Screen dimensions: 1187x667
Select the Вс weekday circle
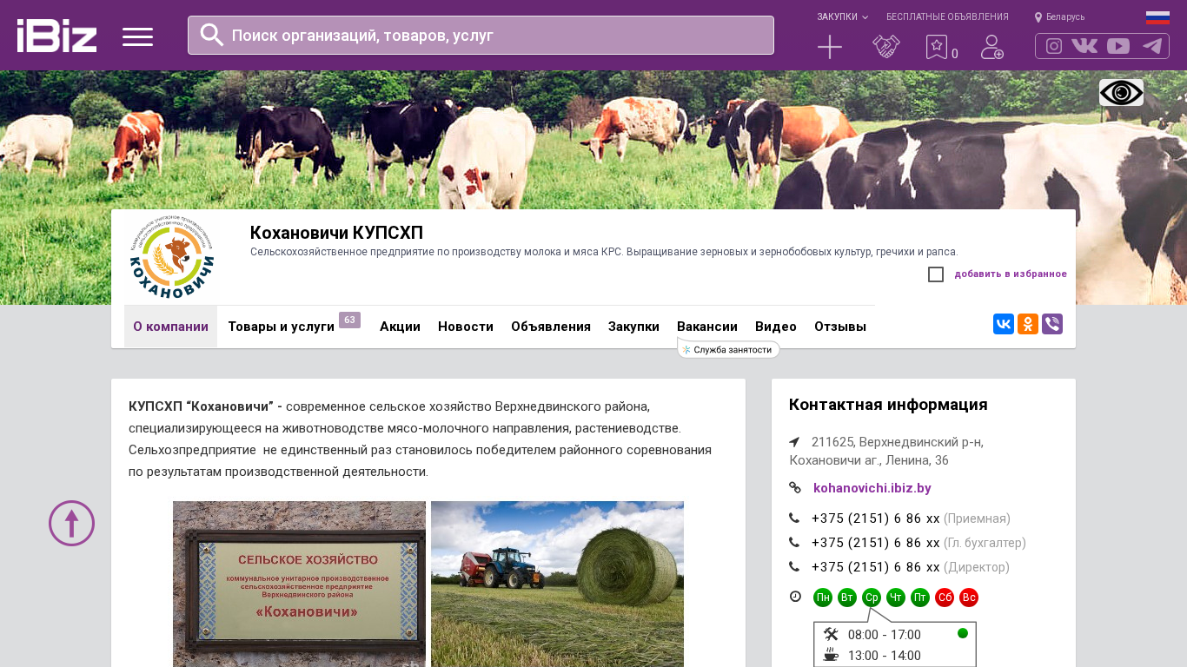[969, 598]
